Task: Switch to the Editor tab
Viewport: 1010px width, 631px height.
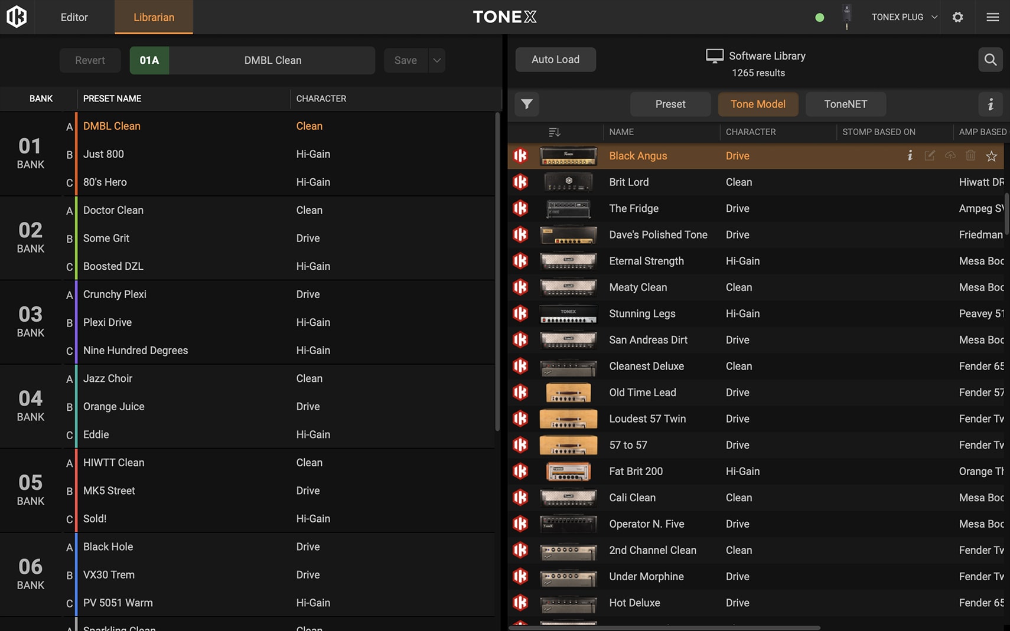Action: click(x=73, y=17)
